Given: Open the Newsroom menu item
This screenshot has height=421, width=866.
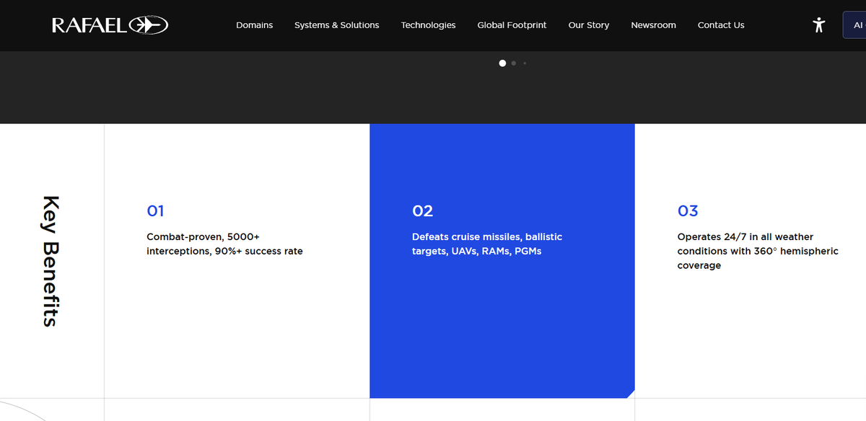Looking at the screenshot, I should pyautogui.click(x=654, y=25).
